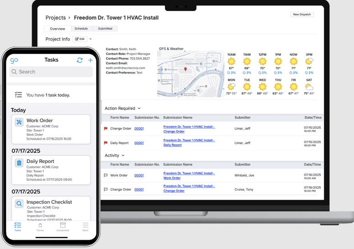Click the MON forecast weather icon

(231, 86)
